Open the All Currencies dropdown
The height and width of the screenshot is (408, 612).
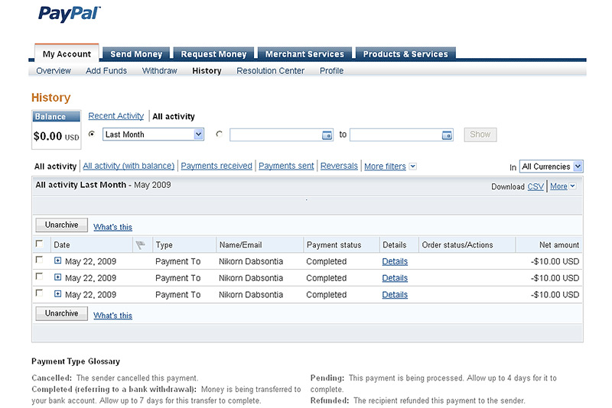pyautogui.click(x=551, y=167)
